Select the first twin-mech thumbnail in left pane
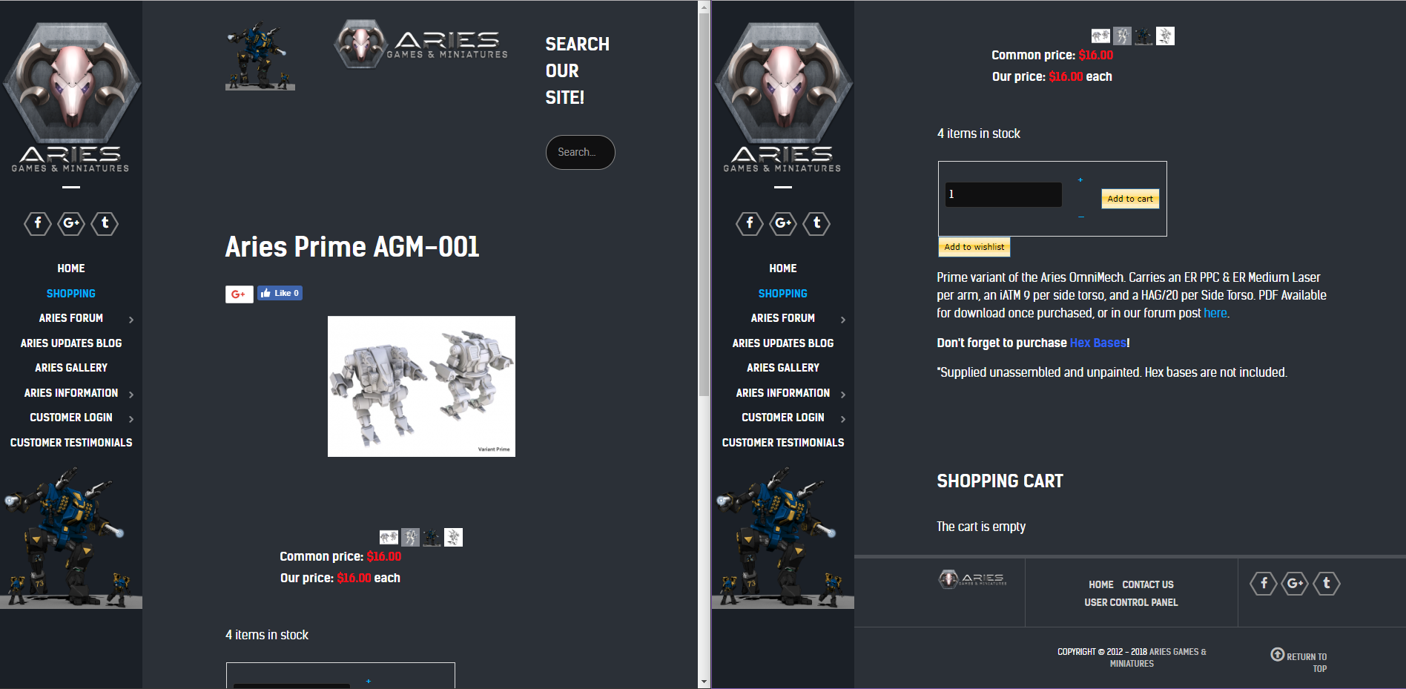Image resolution: width=1406 pixels, height=689 pixels. (x=389, y=537)
